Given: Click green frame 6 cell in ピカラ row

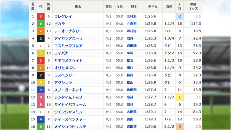Looking at the screenshot, I should pyautogui.click(x=41, y=24).
